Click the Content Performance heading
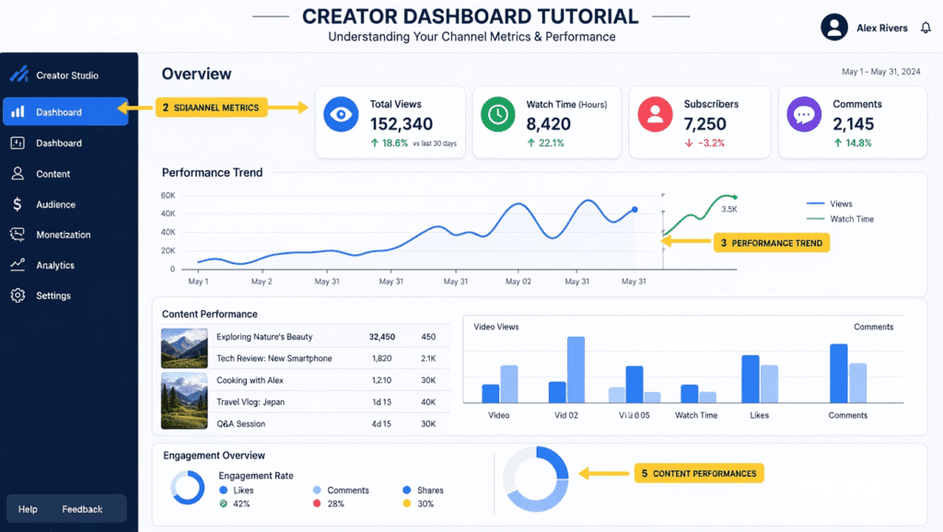 click(209, 314)
